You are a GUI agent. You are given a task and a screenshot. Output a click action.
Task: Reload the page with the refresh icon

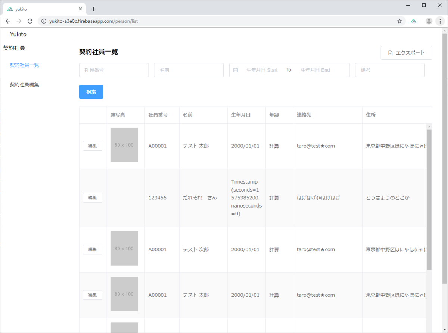(30, 21)
